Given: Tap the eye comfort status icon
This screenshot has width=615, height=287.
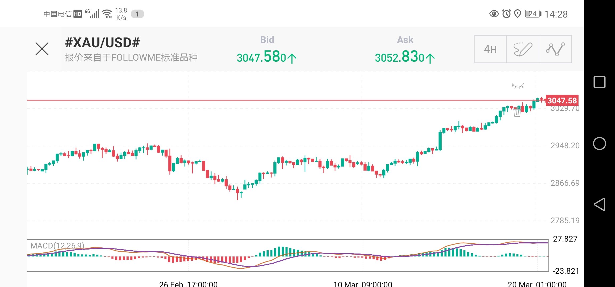Looking at the screenshot, I should (x=494, y=14).
